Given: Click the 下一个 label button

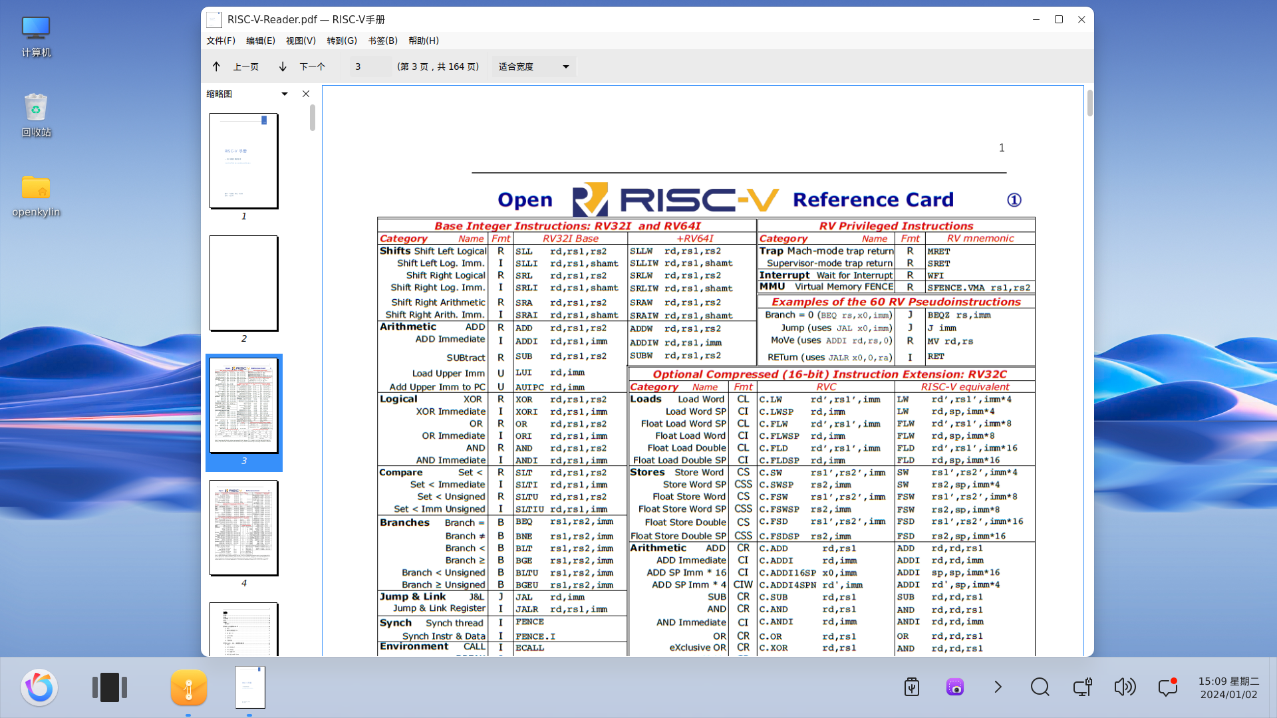Looking at the screenshot, I should 312,66.
